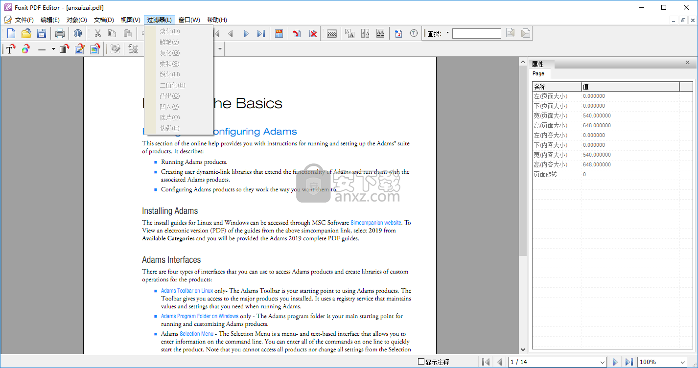Jump to last page in top toolbar
This screenshot has width=698, height=368.
261,33
